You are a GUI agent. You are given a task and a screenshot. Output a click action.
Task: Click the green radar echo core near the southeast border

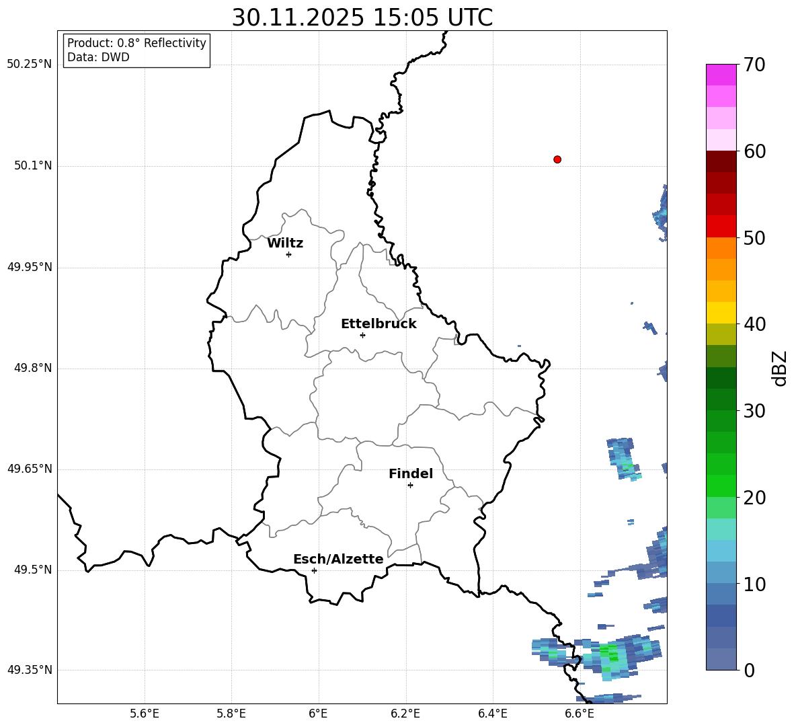(609, 652)
